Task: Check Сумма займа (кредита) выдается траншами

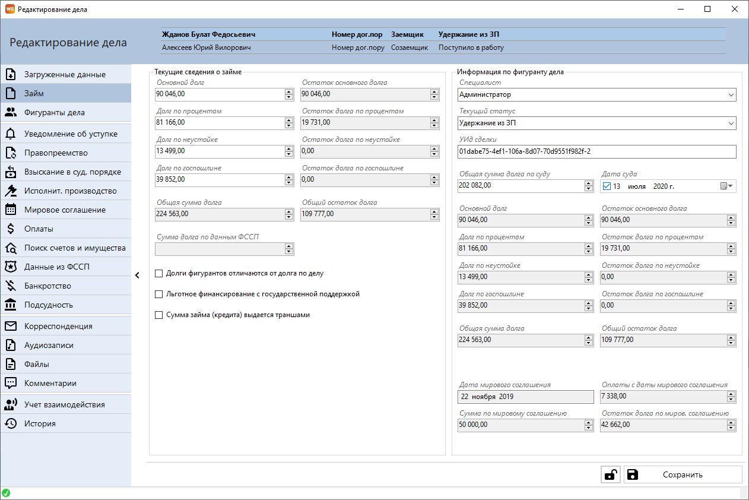Action: pos(158,315)
